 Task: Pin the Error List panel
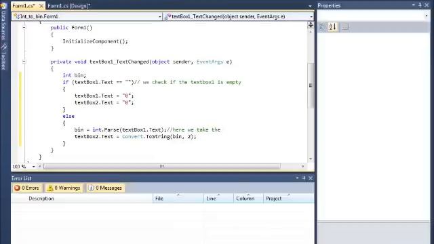(304, 178)
